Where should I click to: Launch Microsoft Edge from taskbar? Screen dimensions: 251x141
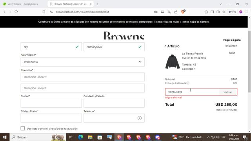(81, 137)
